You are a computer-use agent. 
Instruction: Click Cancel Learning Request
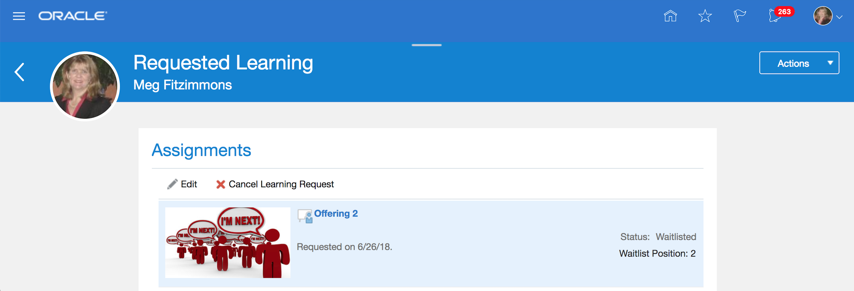(275, 184)
